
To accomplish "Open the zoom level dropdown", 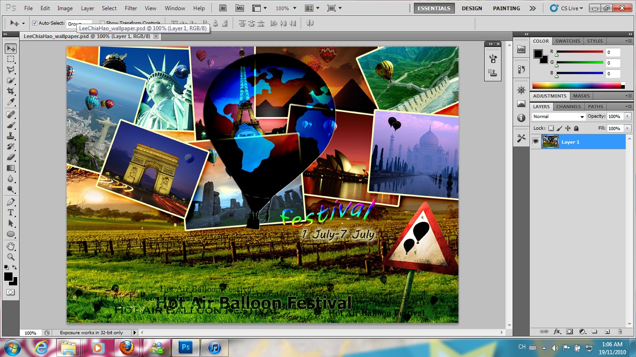I will [x=294, y=8].
